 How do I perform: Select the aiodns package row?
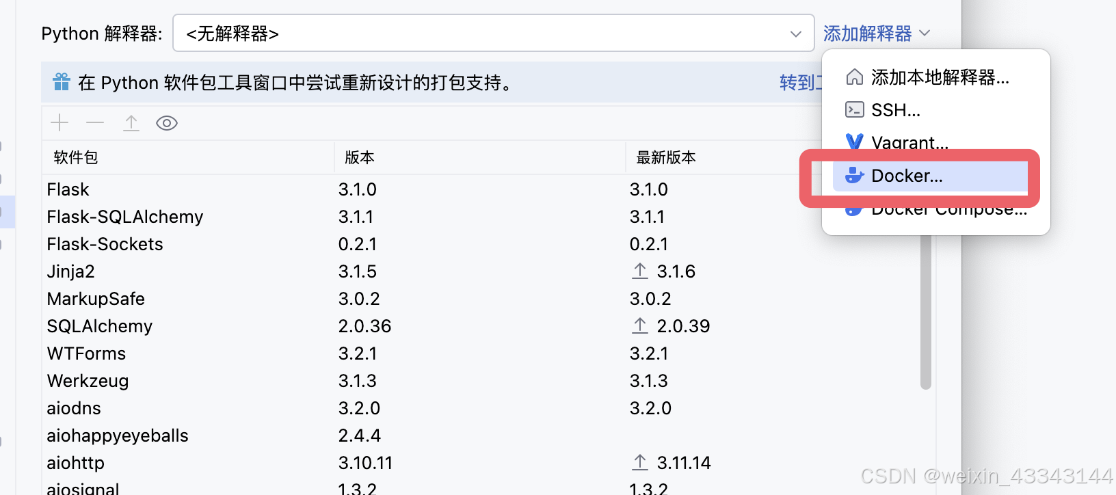click(481, 408)
